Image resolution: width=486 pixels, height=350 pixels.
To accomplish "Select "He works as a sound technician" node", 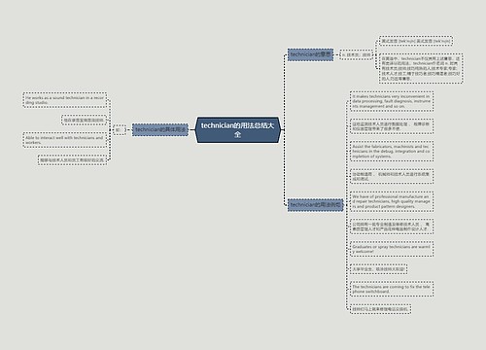I will tap(65, 100).
